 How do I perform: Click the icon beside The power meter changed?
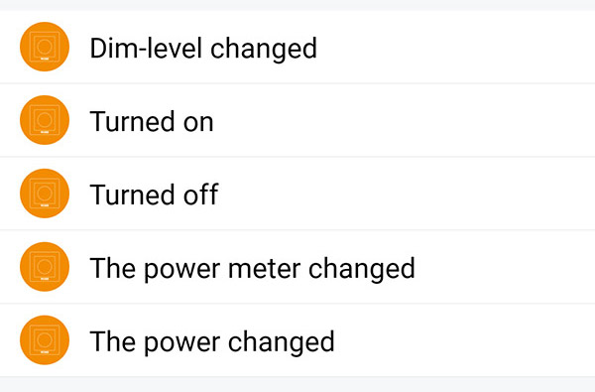pyautogui.click(x=45, y=267)
